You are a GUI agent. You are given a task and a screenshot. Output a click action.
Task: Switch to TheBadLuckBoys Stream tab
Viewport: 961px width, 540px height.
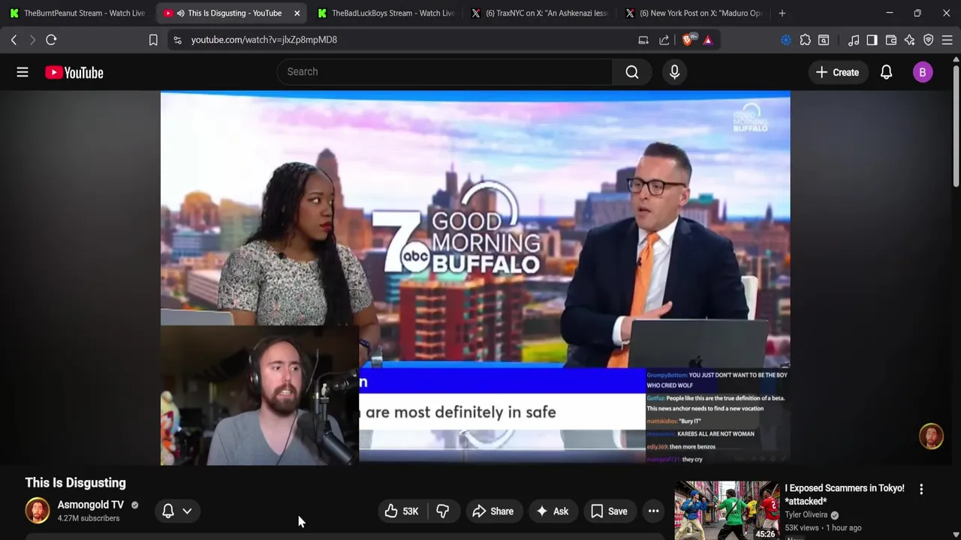(x=386, y=13)
